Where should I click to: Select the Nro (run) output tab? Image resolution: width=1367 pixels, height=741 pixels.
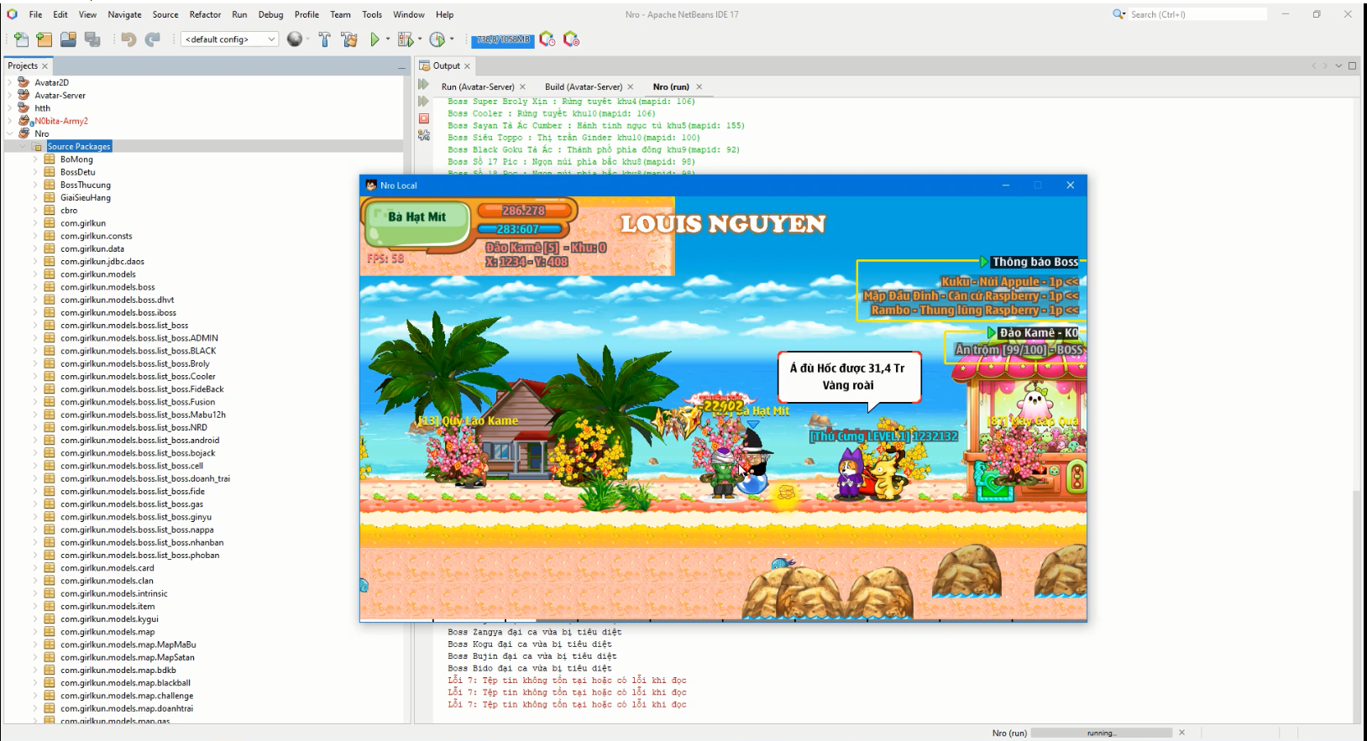671,86
